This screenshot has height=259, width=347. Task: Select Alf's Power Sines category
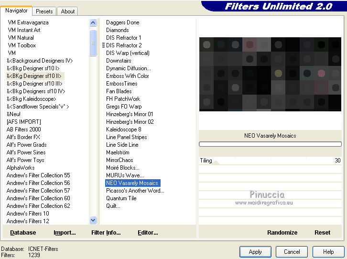tap(26, 152)
